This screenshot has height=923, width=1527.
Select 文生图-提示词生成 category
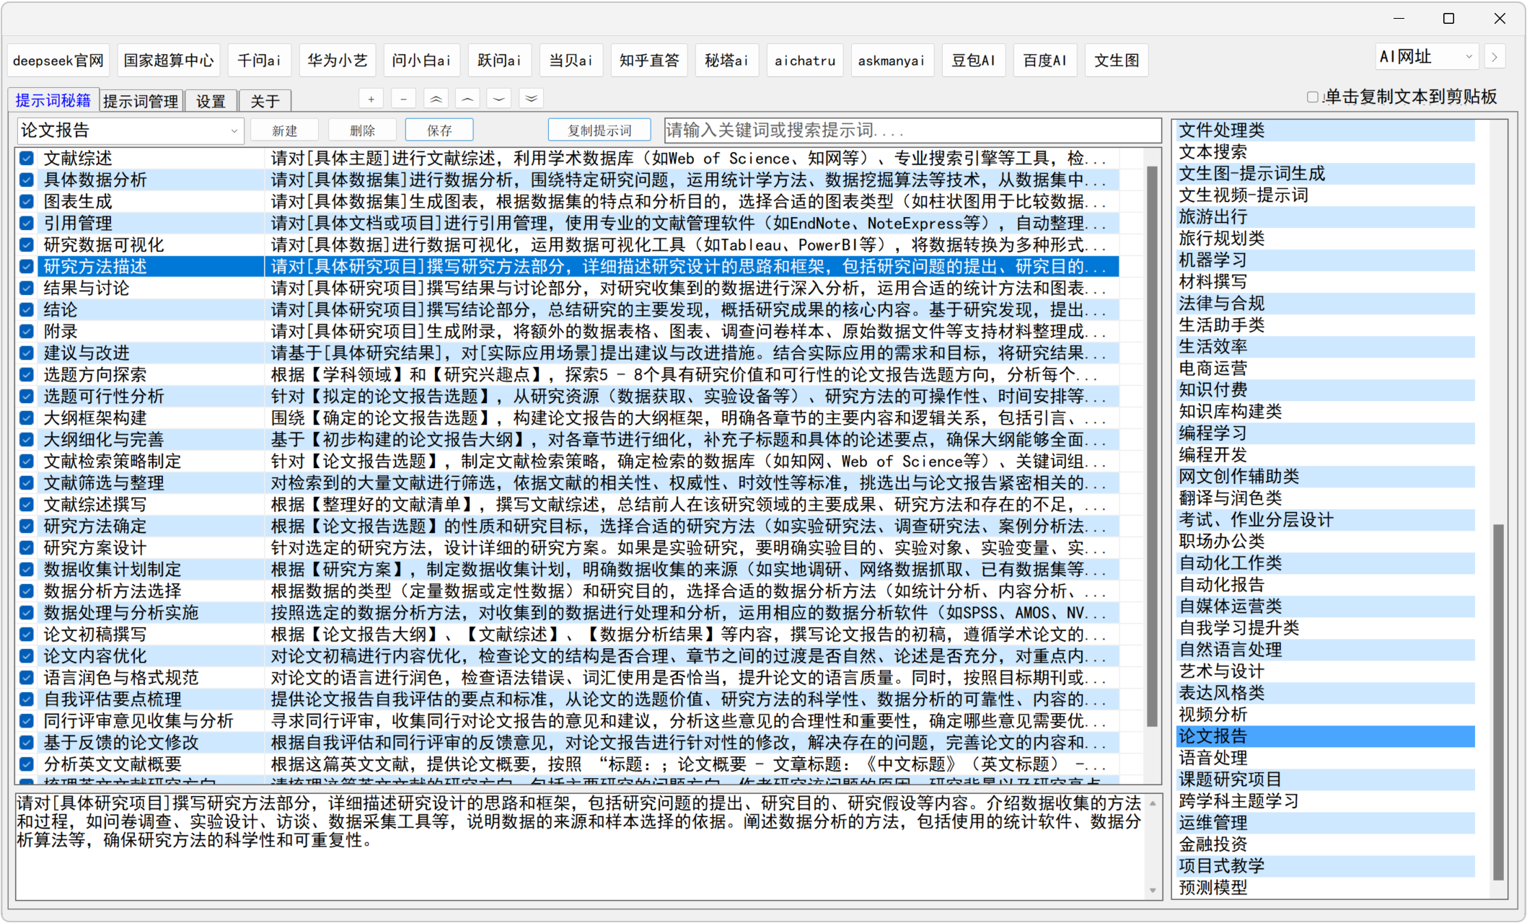point(1326,174)
